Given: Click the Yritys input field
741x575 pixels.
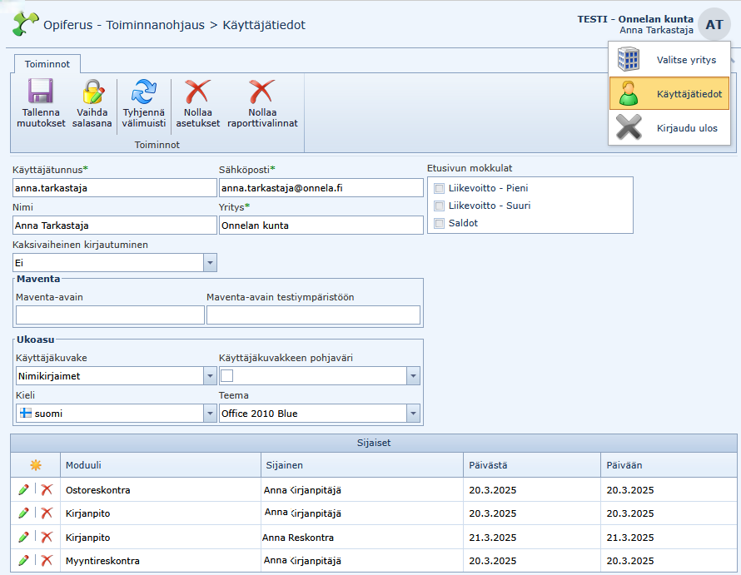Looking at the screenshot, I should pyautogui.click(x=321, y=226).
